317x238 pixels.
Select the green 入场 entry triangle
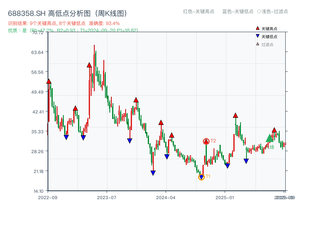269,139
